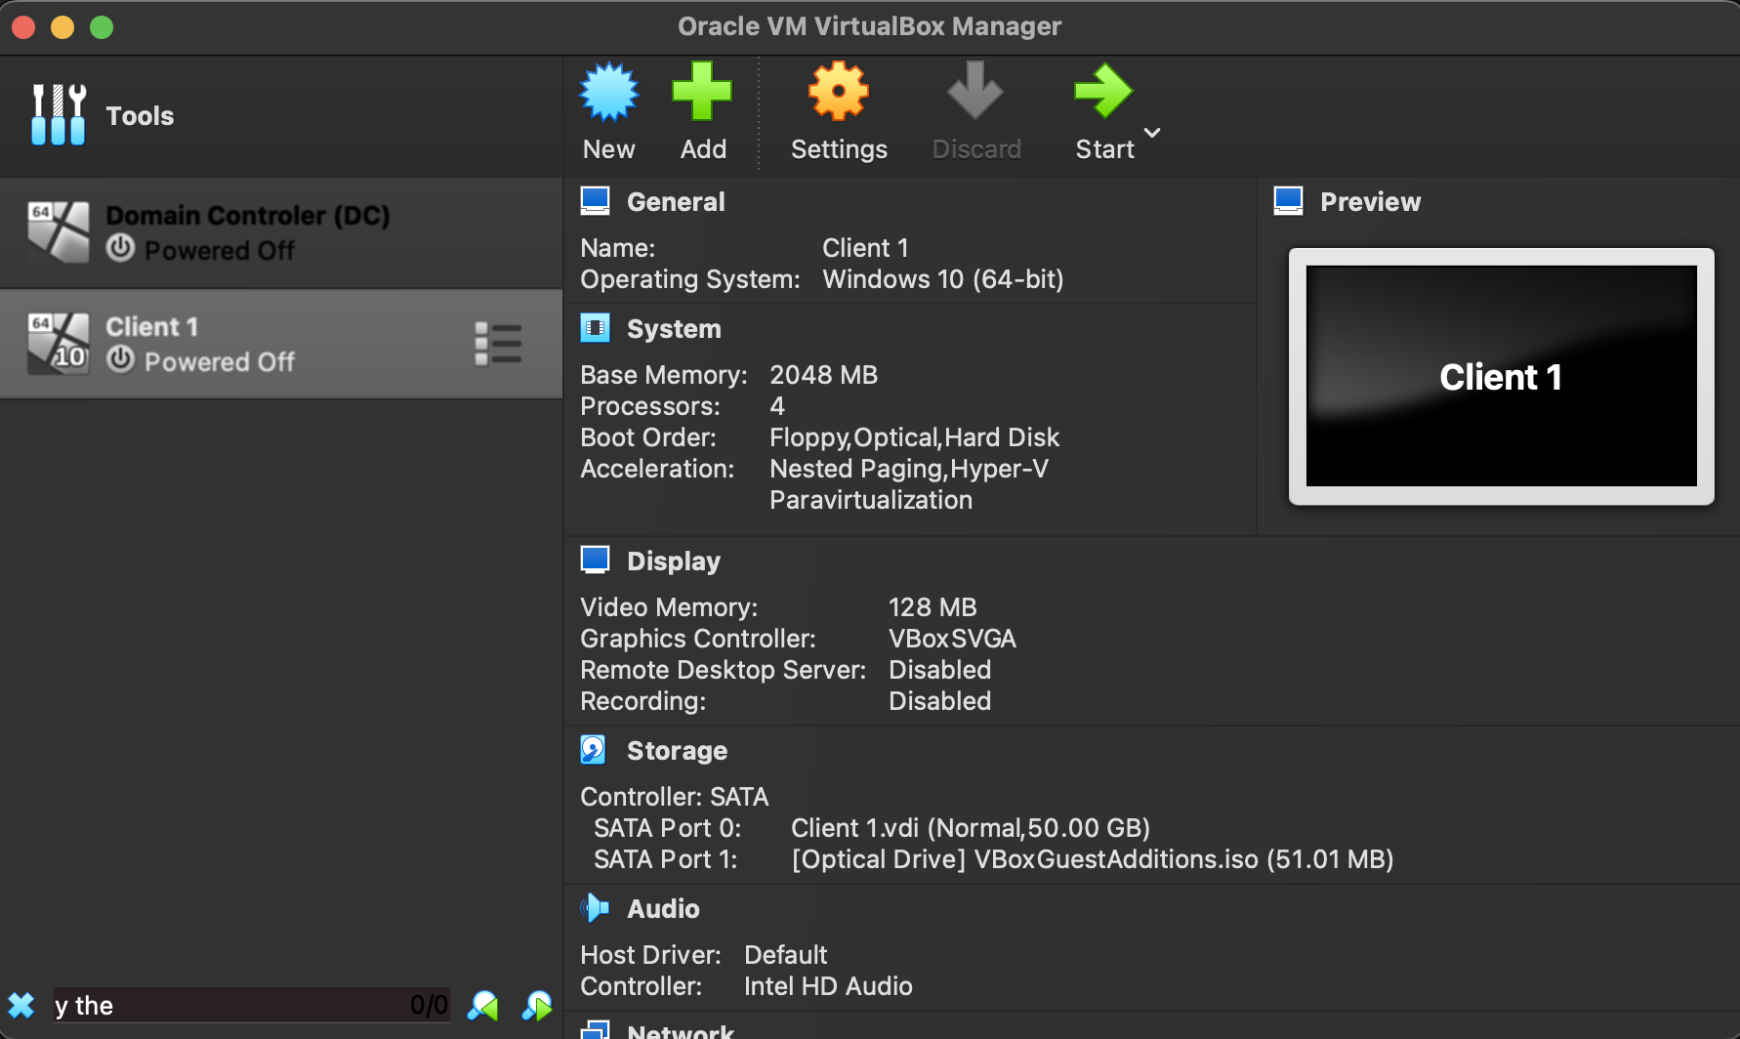
Task: Click the Audio section speaker icon
Action: tap(595, 908)
